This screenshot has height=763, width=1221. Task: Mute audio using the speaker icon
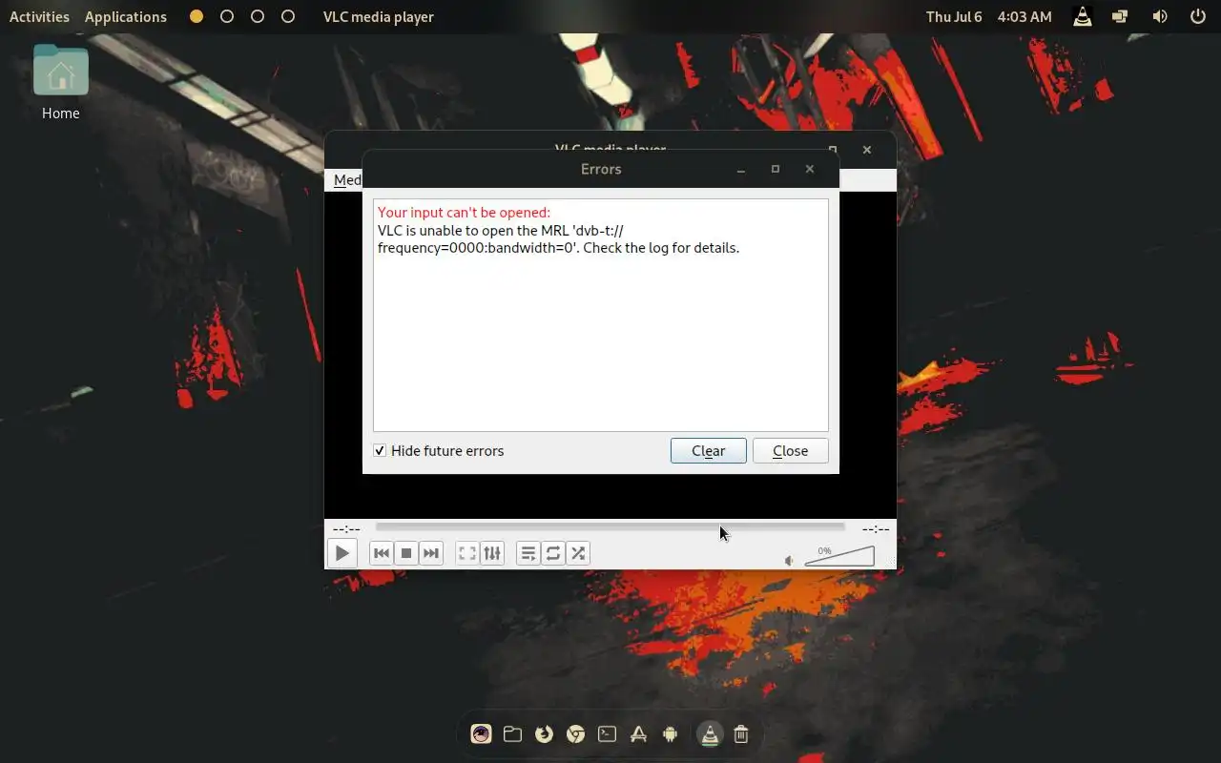click(x=789, y=561)
